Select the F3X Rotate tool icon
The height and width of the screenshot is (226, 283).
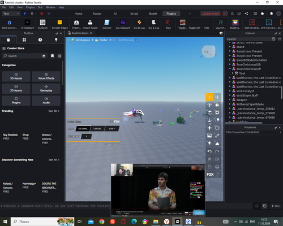[x=209, y=105]
